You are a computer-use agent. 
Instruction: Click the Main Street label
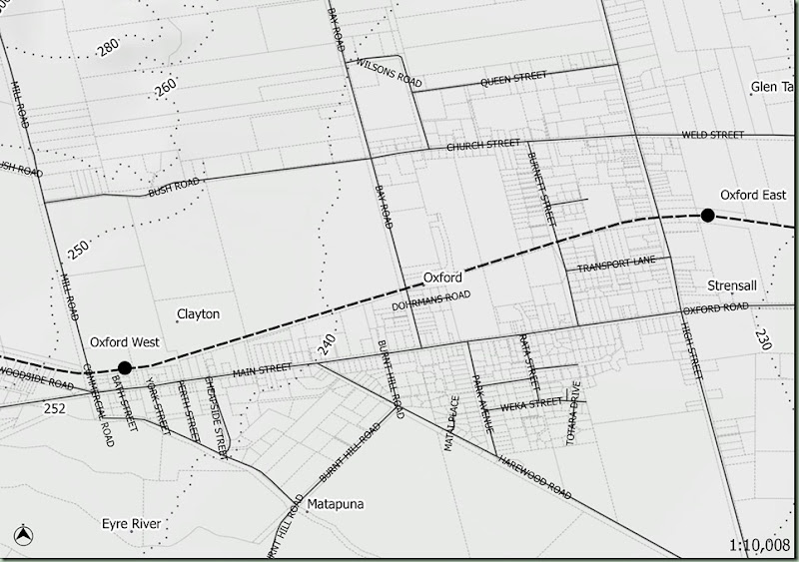262,370
